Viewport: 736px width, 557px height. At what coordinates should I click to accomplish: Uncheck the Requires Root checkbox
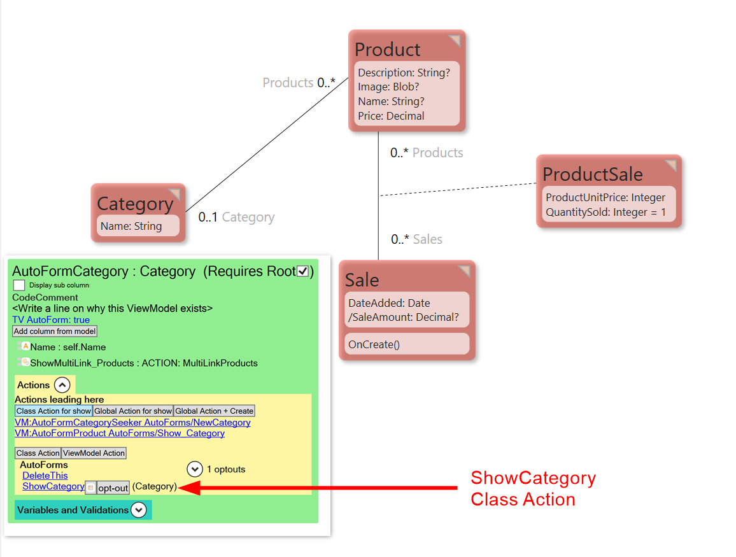click(x=303, y=272)
